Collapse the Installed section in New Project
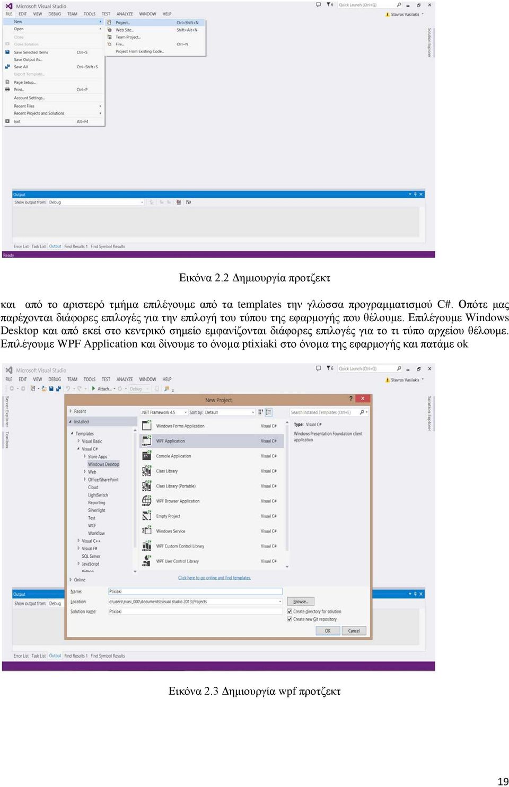Viewport: 509px width, 787px height. coord(71,422)
